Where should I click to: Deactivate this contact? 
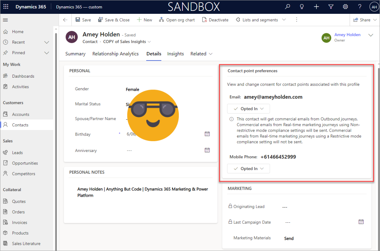215,20
